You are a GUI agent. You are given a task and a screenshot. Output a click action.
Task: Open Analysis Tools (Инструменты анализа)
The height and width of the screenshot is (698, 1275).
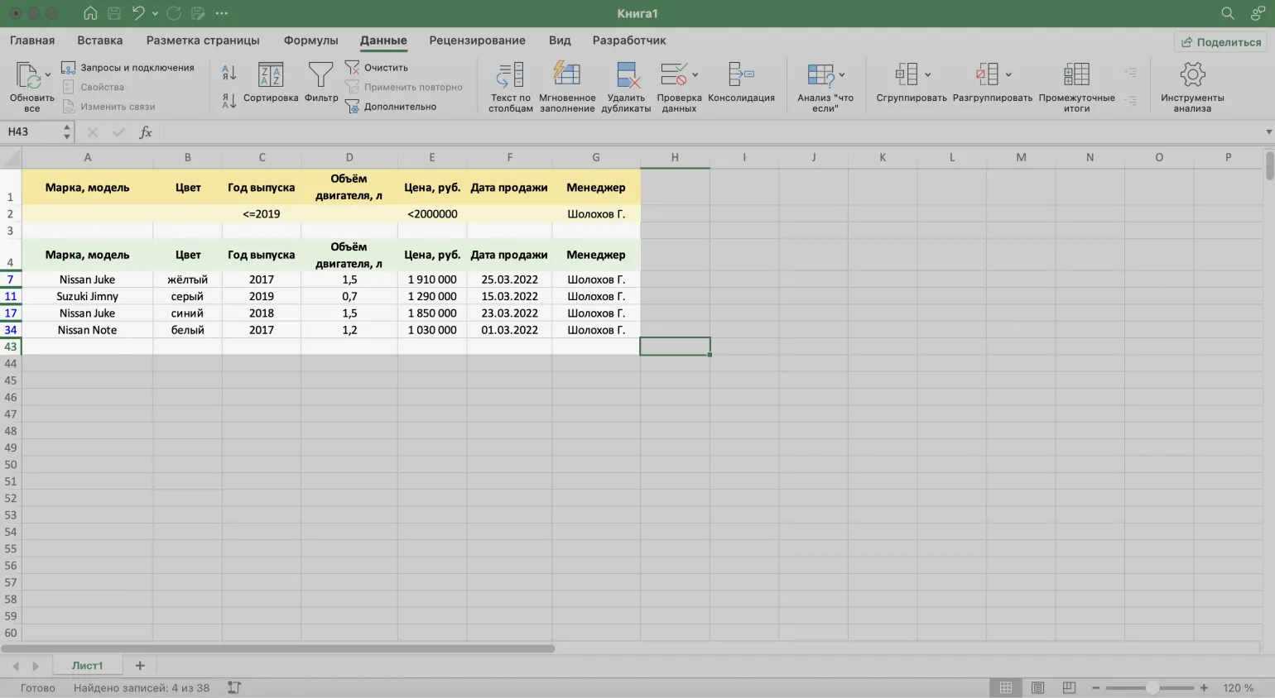pos(1191,76)
